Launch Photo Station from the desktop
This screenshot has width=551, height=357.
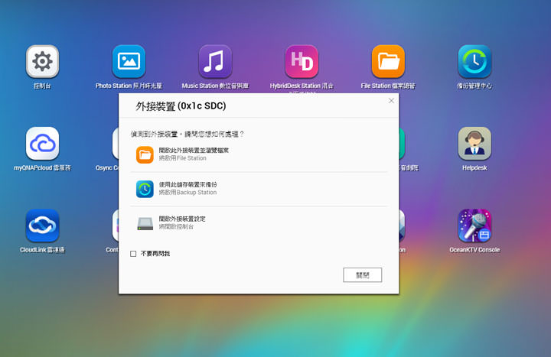(x=129, y=61)
